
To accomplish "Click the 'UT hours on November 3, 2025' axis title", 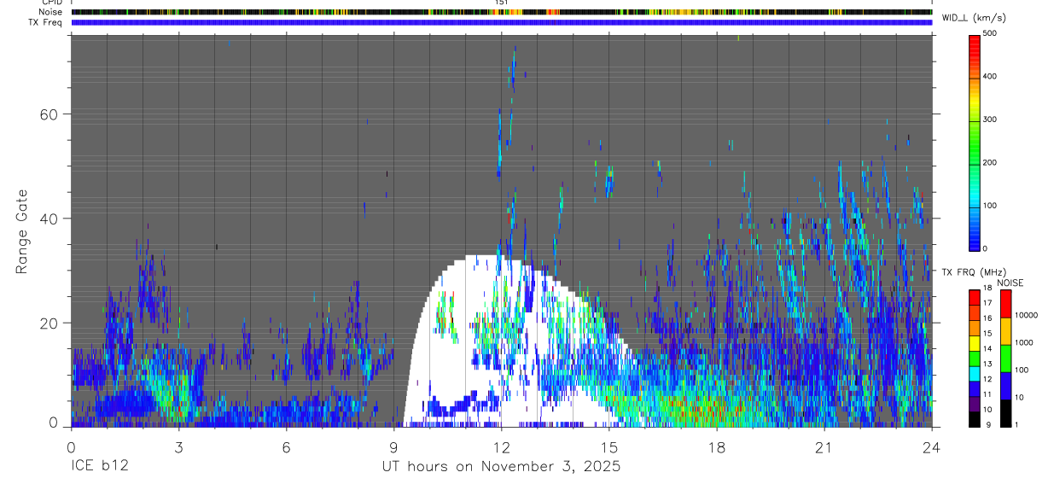I will (x=501, y=467).
